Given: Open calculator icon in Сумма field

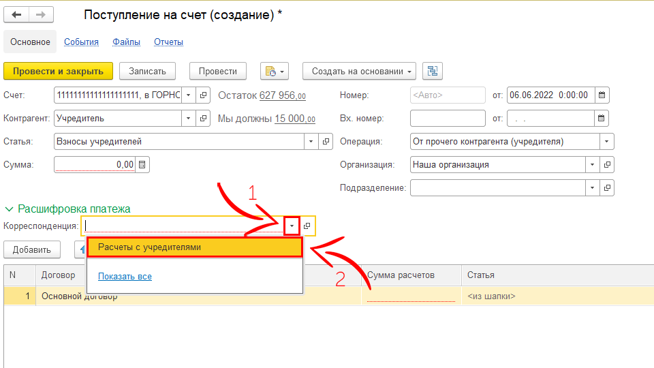Looking at the screenshot, I should click(x=142, y=164).
